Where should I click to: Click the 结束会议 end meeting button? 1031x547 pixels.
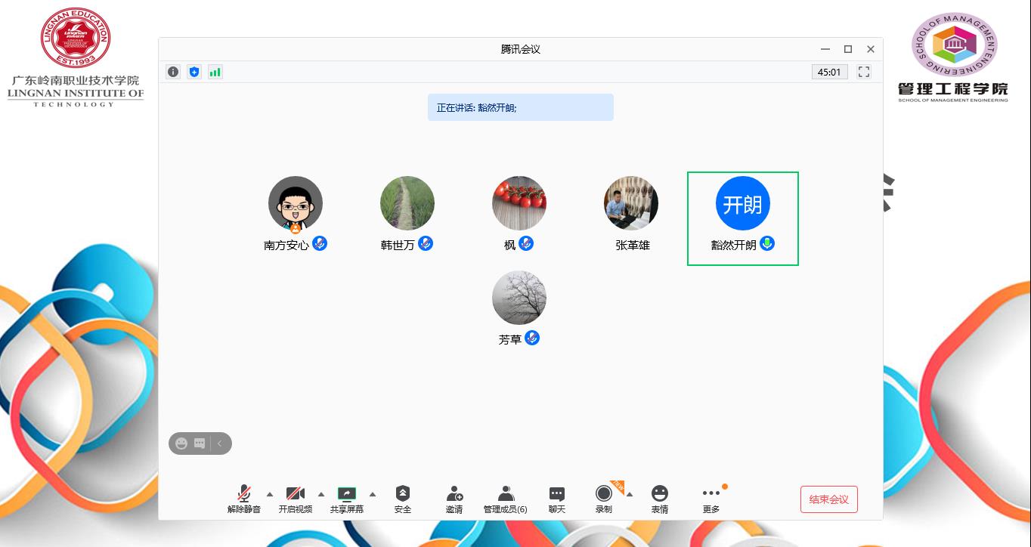pyautogui.click(x=829, y=499)
